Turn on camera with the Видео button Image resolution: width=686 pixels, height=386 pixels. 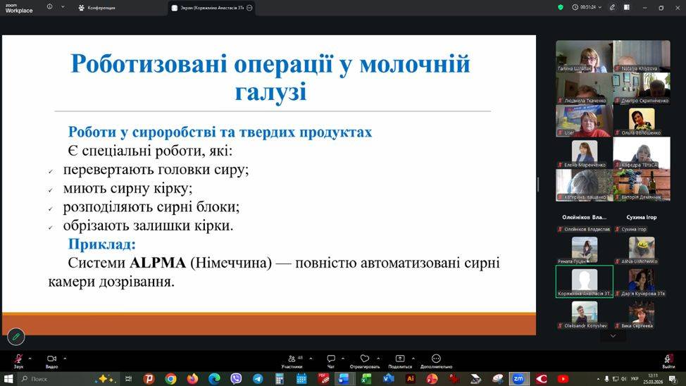[51, 359]
